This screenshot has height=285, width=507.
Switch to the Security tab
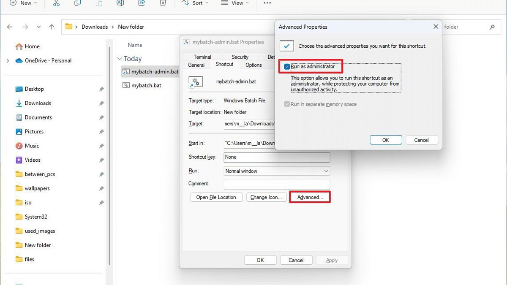click(240, 57)
